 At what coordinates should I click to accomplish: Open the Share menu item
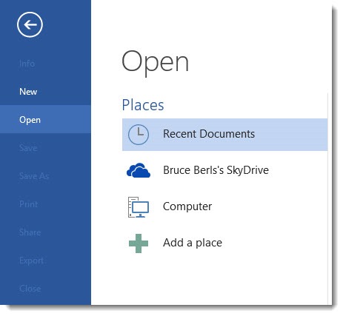(45, 232)
